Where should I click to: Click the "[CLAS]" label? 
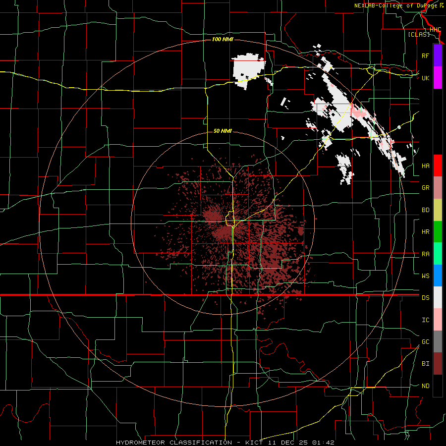[419, 35]
